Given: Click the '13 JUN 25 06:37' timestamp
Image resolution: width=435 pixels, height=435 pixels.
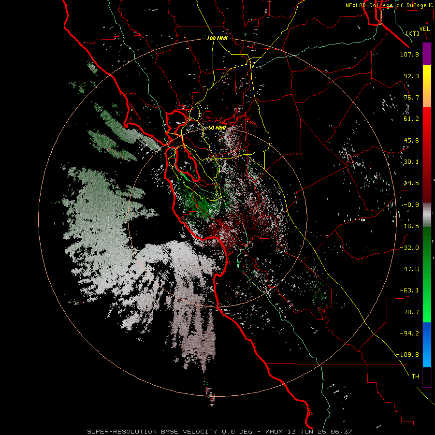Looking at the screenshot, I should pyautogui.click(x=320, y=432).
